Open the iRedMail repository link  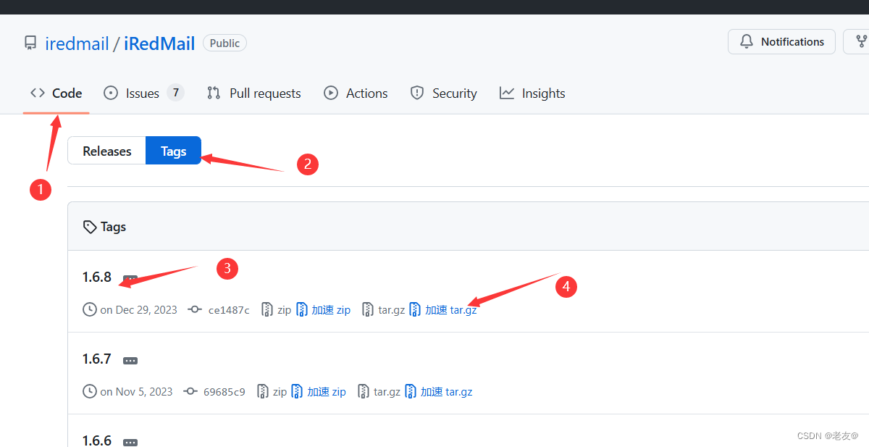(x=159, y=43)
